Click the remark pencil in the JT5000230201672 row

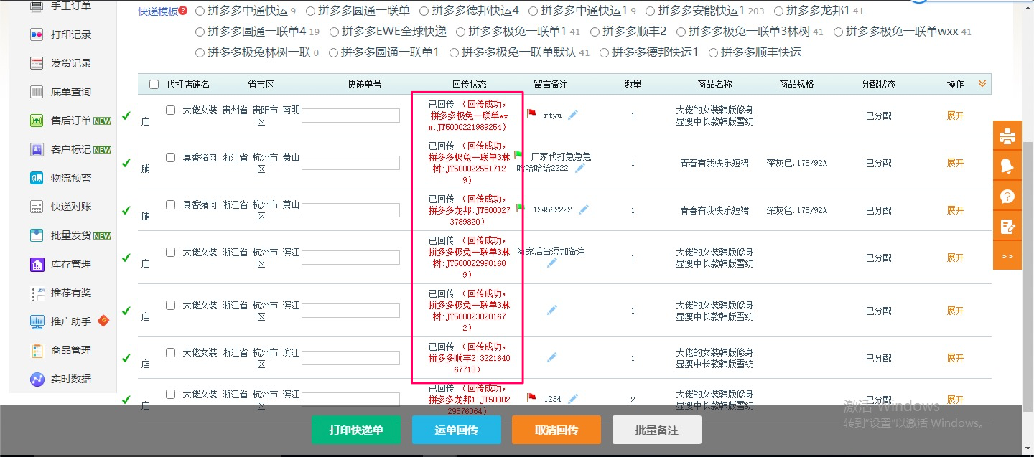point(551,310)
